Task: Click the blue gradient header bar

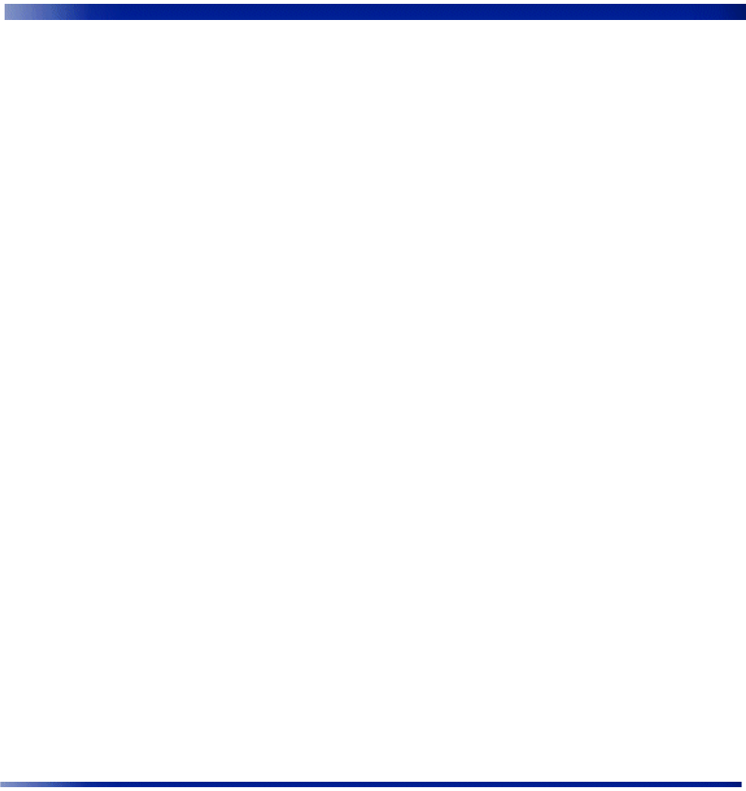Action: 375,12
